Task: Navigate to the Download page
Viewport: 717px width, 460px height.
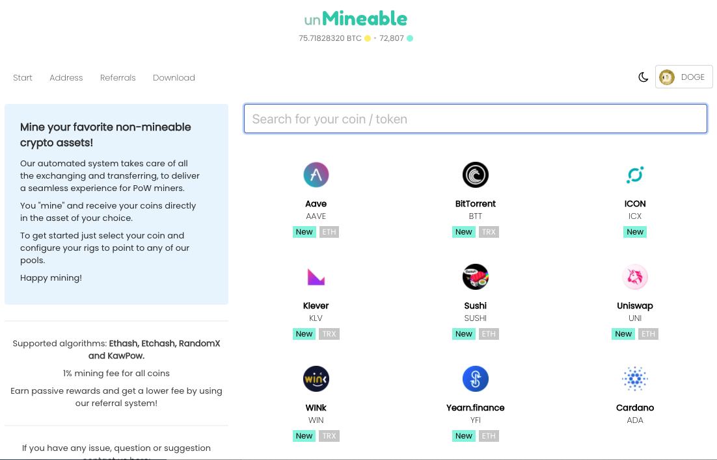Action: pyautogui.click(x=174, y=78)
